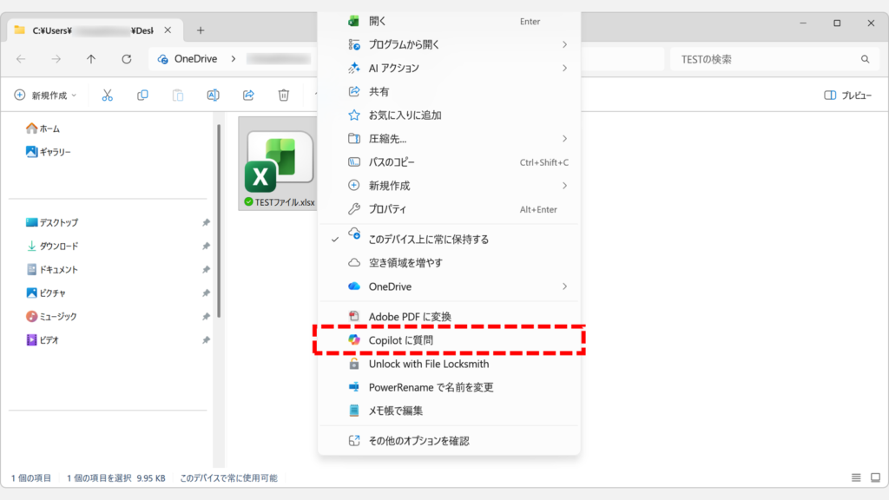Select Add to Favorites menu item

[x=449, y=115]
